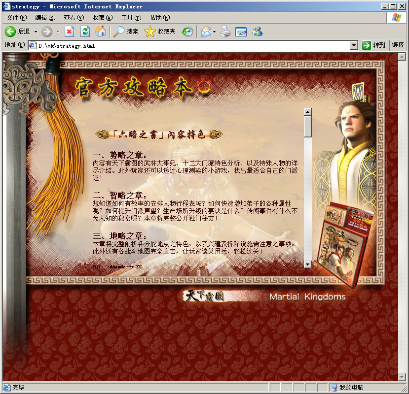This screenshot has height=394, width=409.
Task: Click the IE page icon in title bar
Action: (6, 6)
